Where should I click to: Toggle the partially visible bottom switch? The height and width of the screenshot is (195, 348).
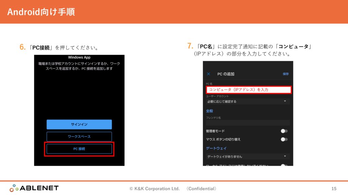point(284,165)
